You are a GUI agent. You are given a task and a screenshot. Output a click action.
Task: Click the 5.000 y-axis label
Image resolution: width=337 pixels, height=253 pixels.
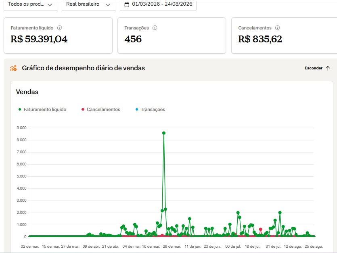(21, 176)
